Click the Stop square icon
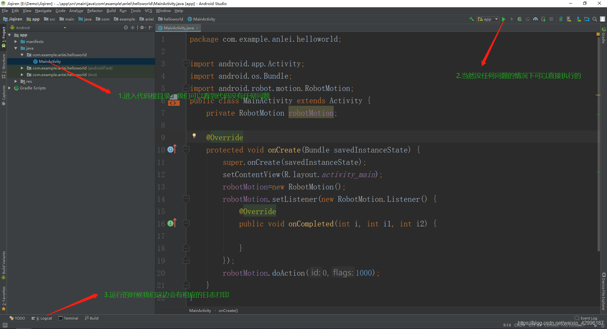The height and width of the screenshot is (329, 607). pyautogui.click(x=551, y=19)
